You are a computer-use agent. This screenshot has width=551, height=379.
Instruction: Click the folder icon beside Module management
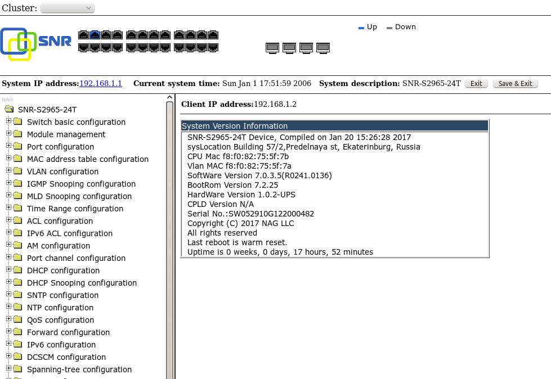coord(18,134)
